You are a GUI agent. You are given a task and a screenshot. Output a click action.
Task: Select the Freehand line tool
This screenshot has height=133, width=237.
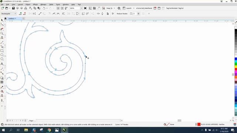tap(2, 42)
